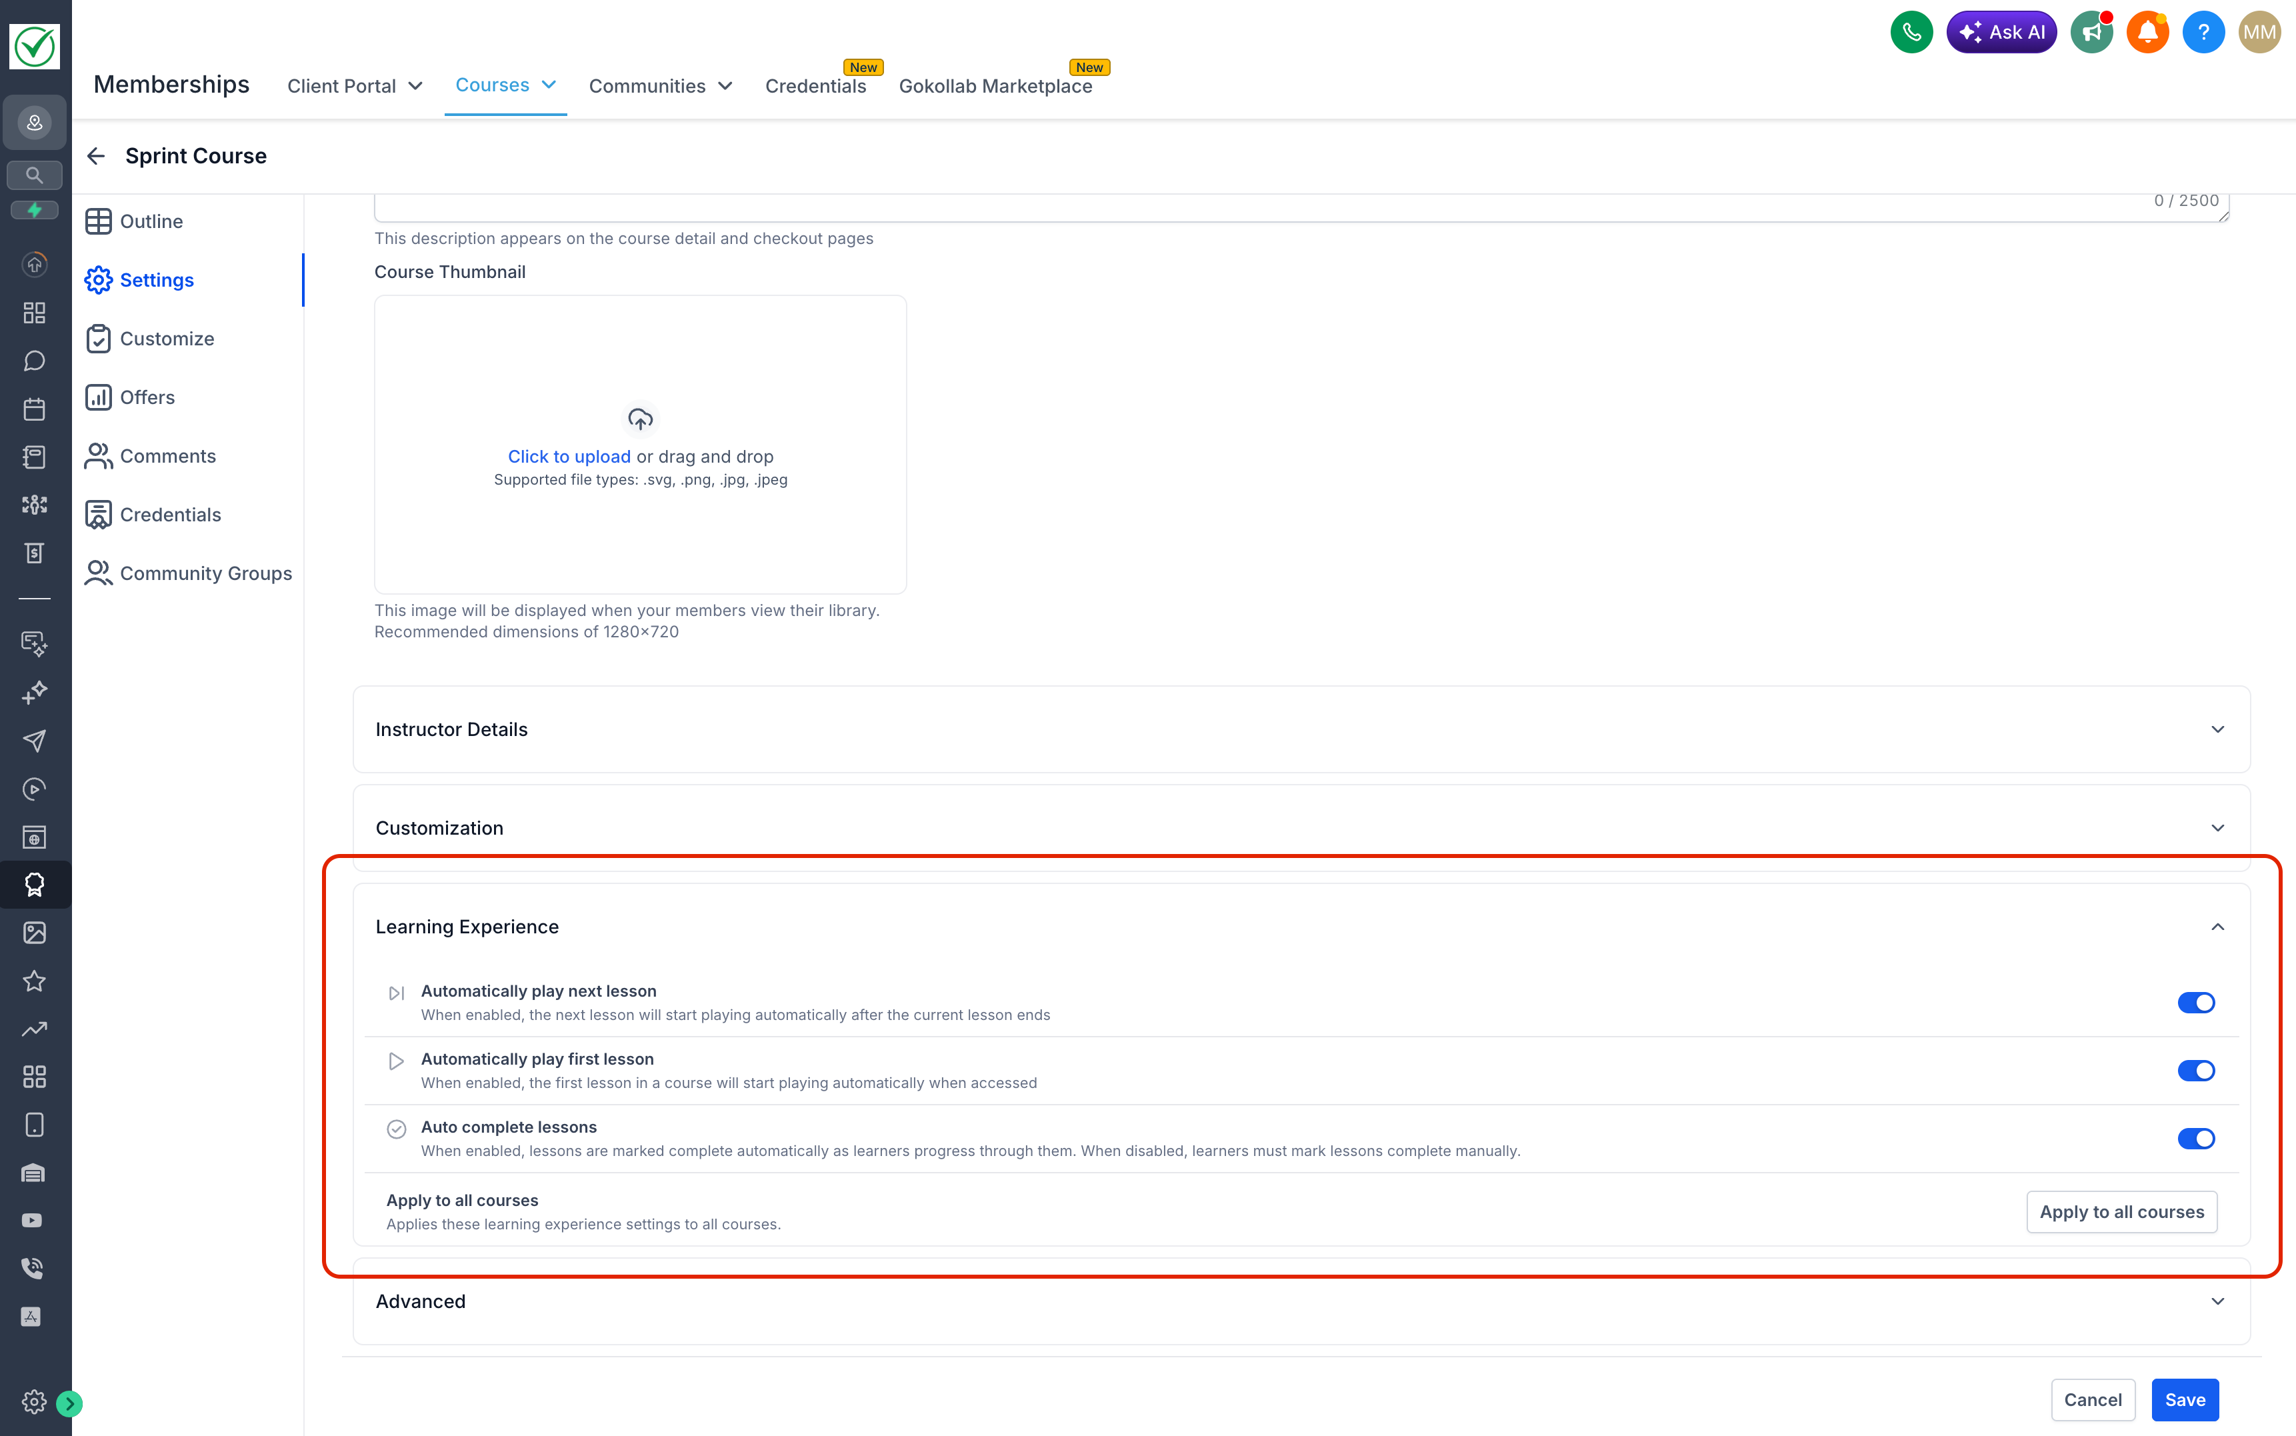Screen dimensions: 2296x1436
Task: Click the cloud upload icon in thumbnail area
Action: [640, 419]
